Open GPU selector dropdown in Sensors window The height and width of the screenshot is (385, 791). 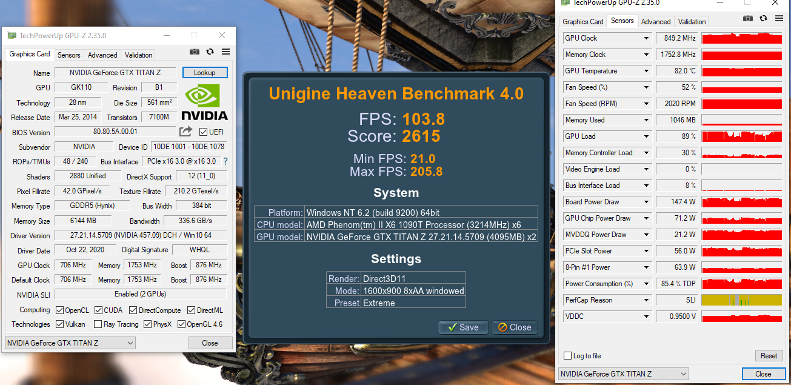[x=624, y=374]
